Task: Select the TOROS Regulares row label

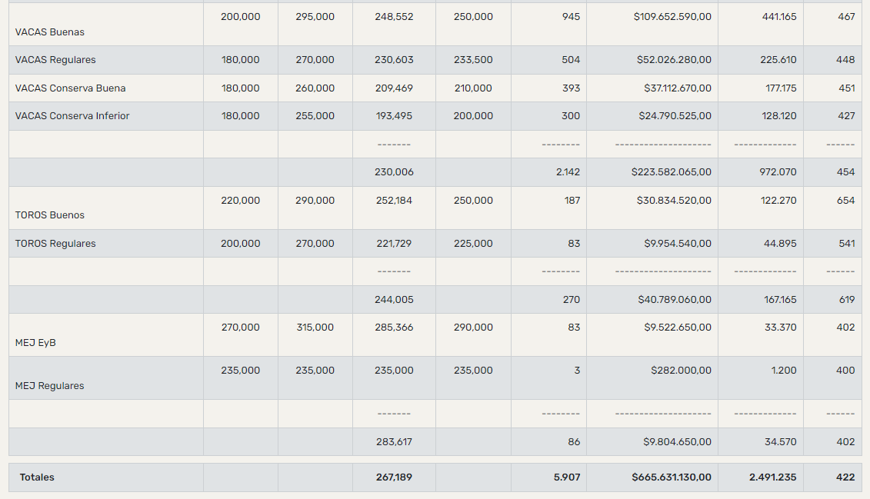Action: click(x=55, y=244)
